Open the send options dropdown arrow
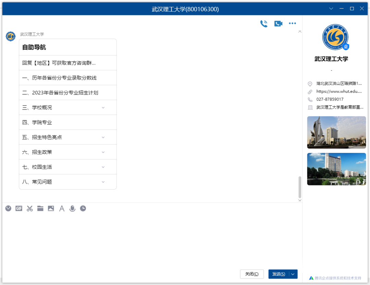 (293, 274)
